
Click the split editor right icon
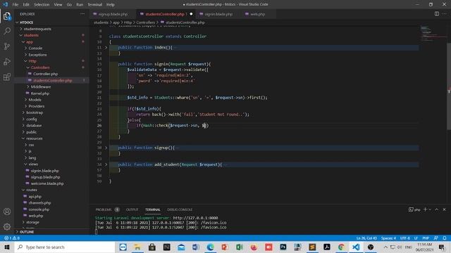point(437,14)
